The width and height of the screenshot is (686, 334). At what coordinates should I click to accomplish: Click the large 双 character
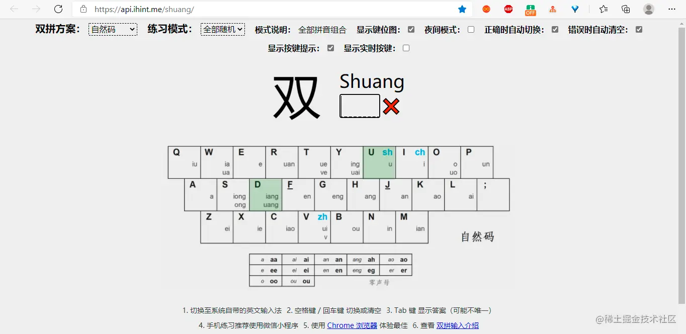[x=296, y=97]
